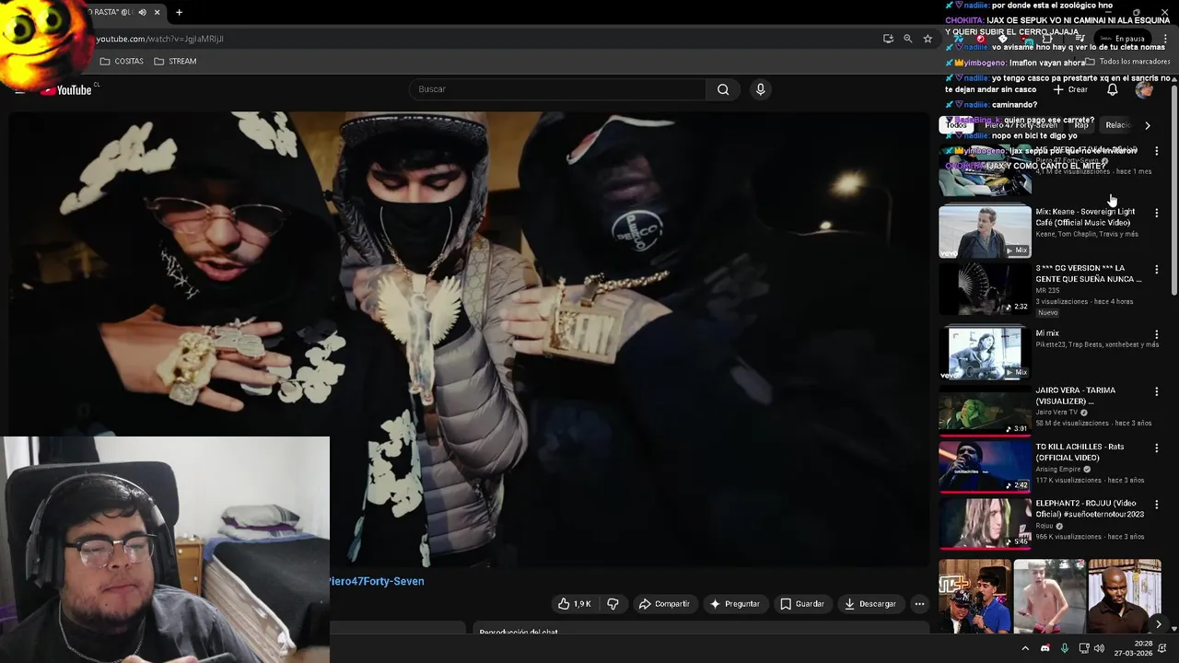Open options for Mi mix
The image size is (1179, 663).
point(1157,334)
